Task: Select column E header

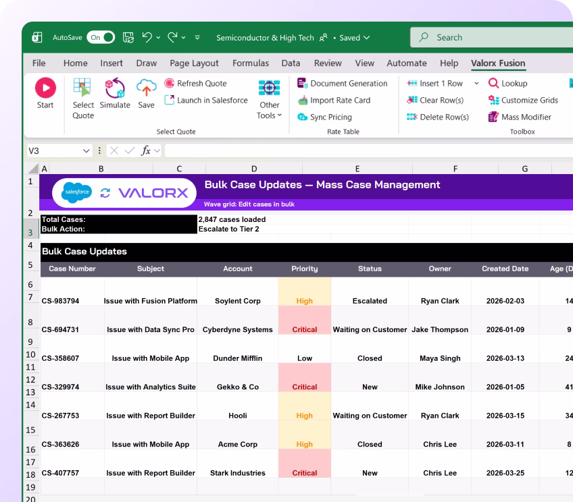Action: click(x=357, y=169)
